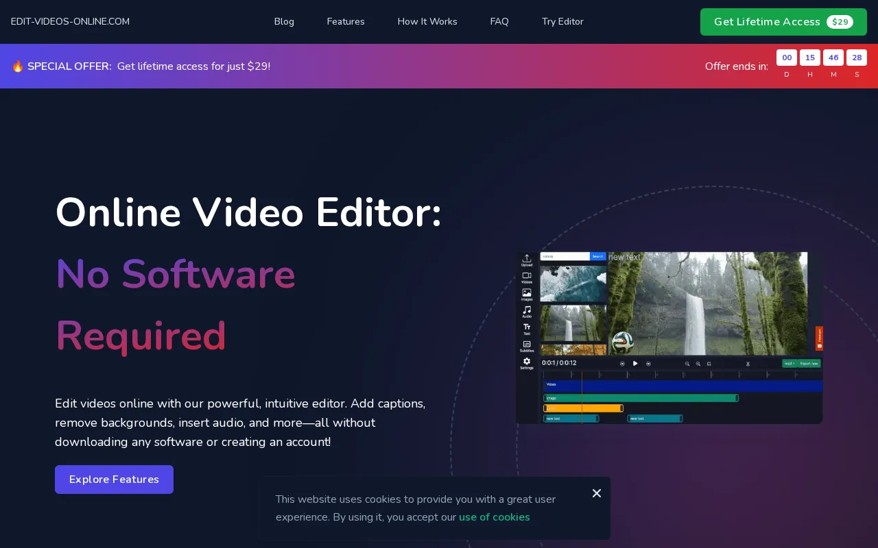
Task: Select the green Image timeline clip
Action: [x=641, y=398]
